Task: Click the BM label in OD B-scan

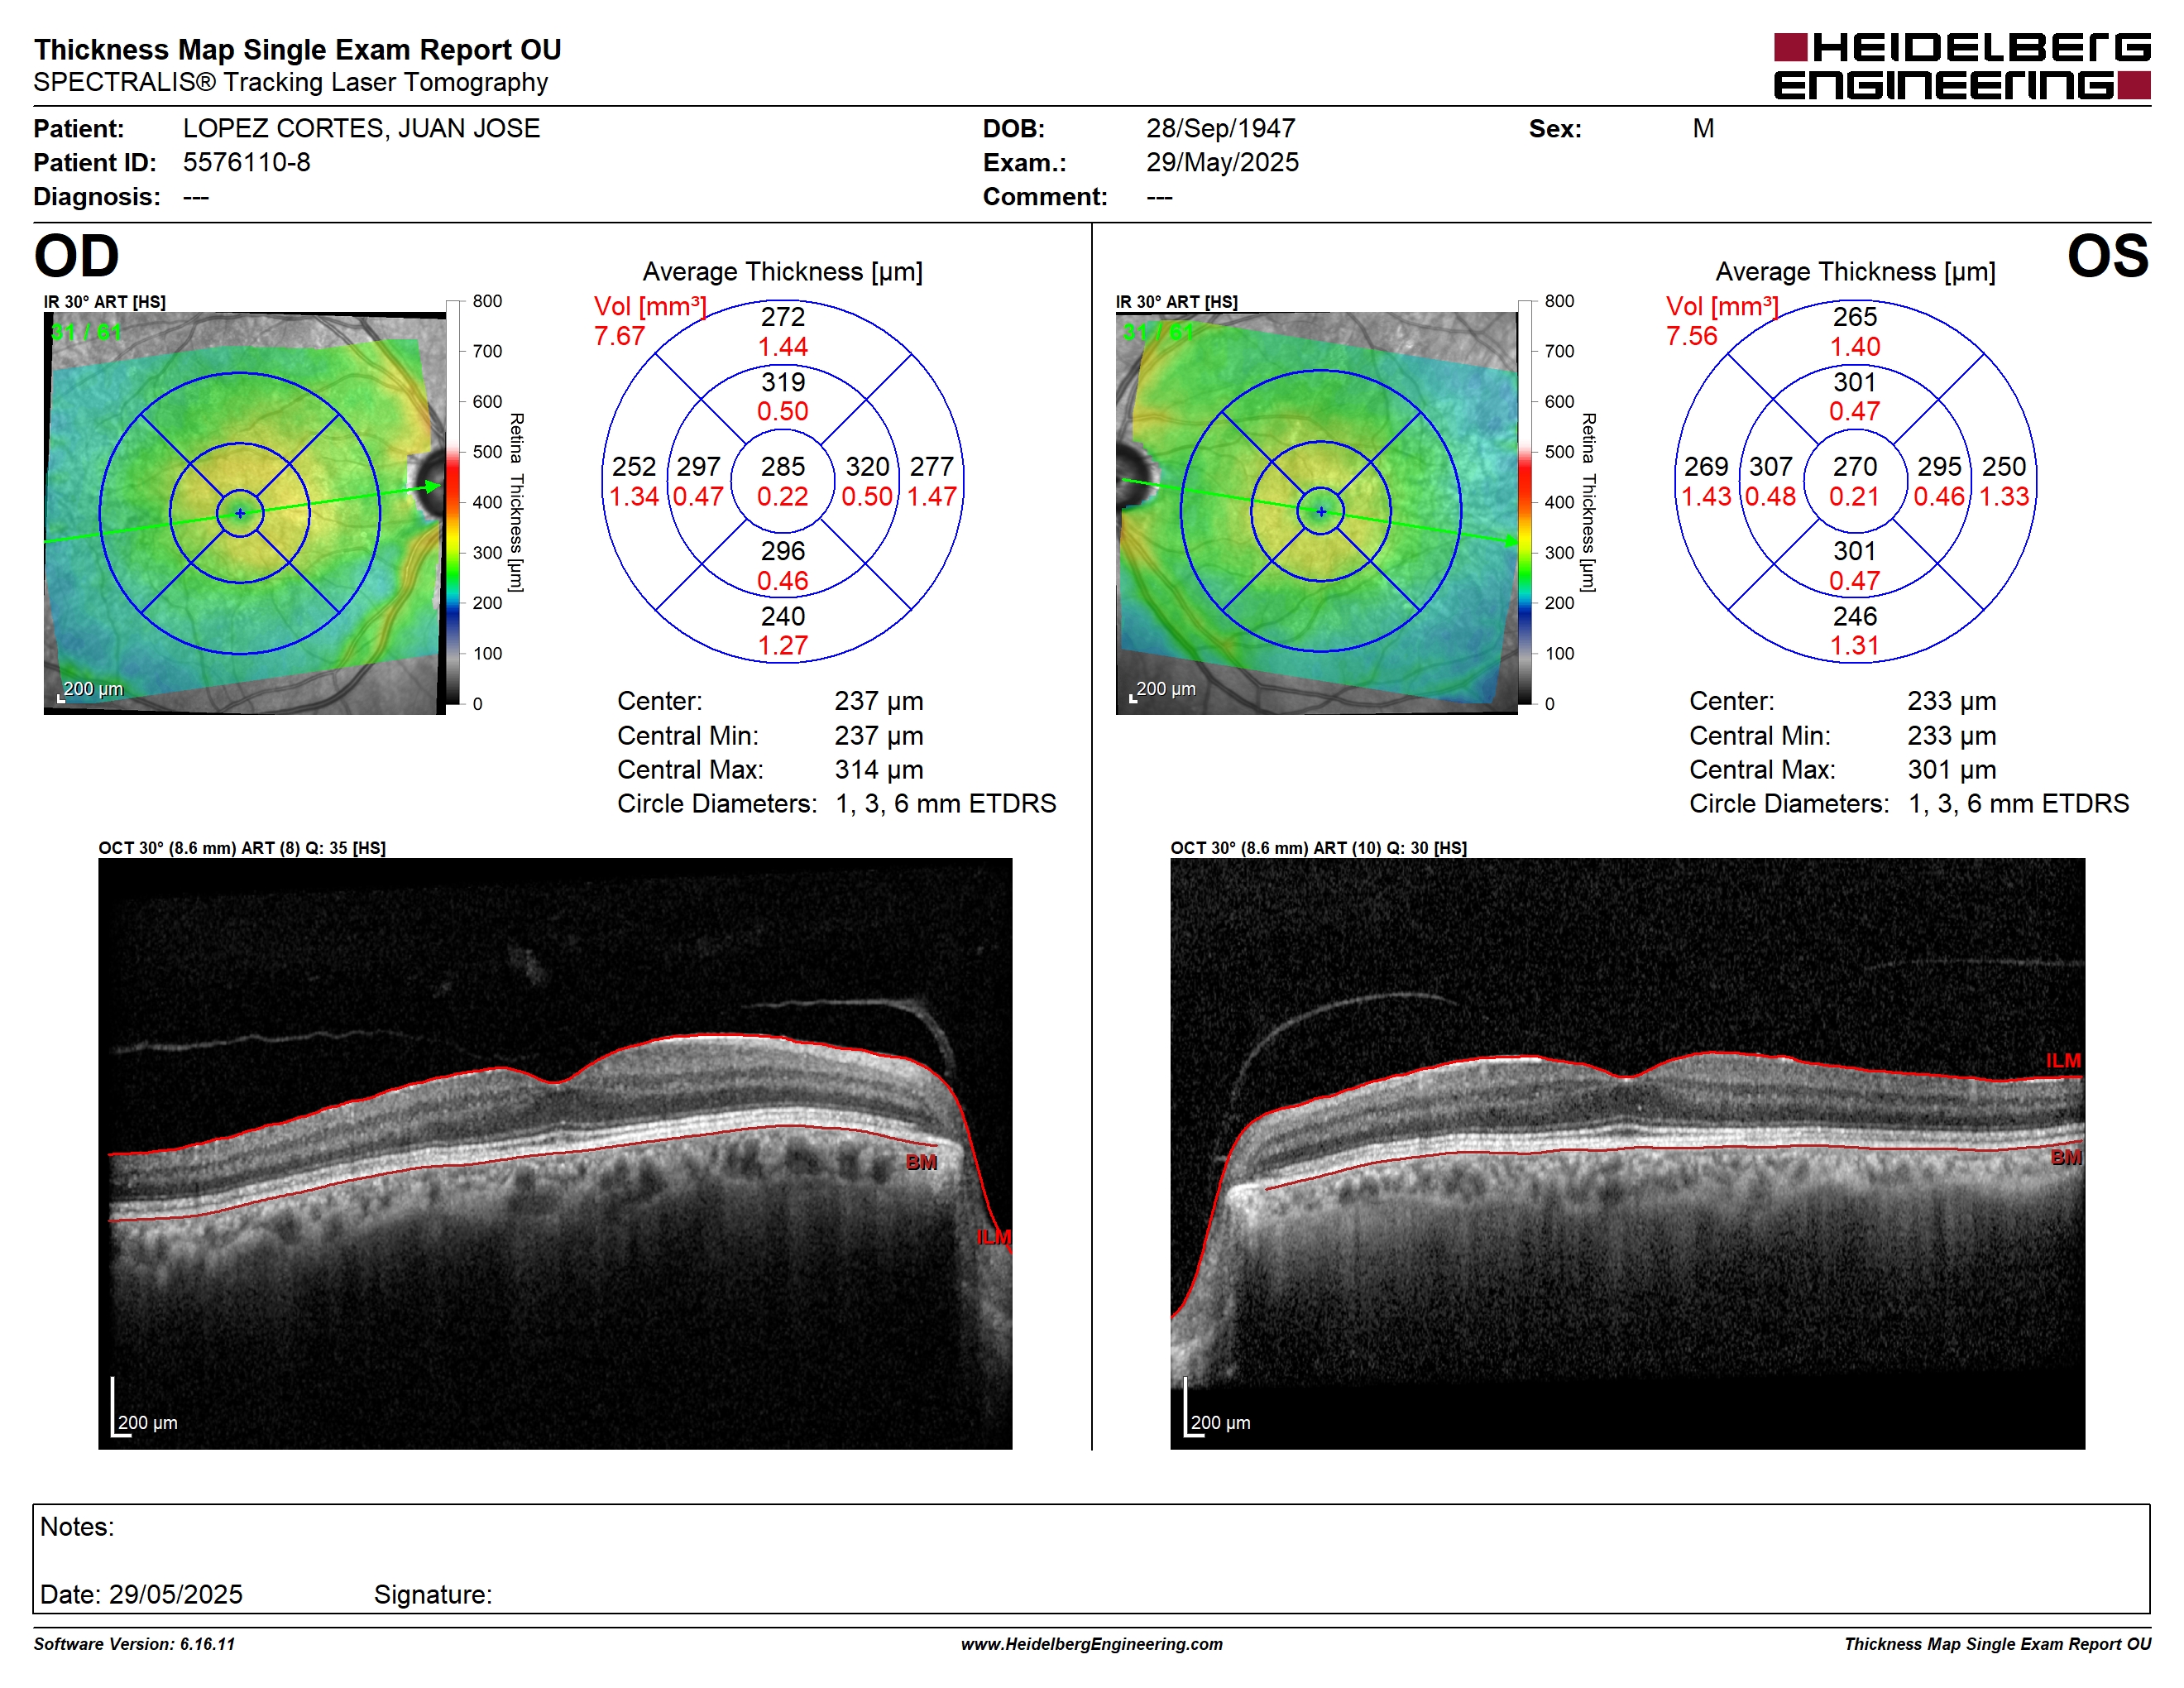Action: (921, 1162)
